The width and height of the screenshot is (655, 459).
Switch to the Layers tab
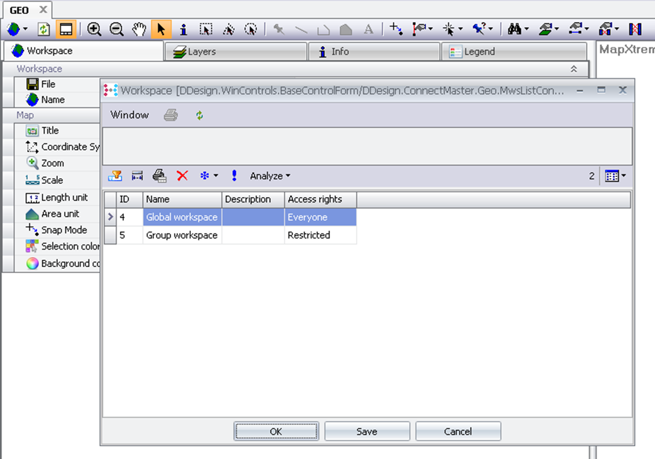[236, 51]
